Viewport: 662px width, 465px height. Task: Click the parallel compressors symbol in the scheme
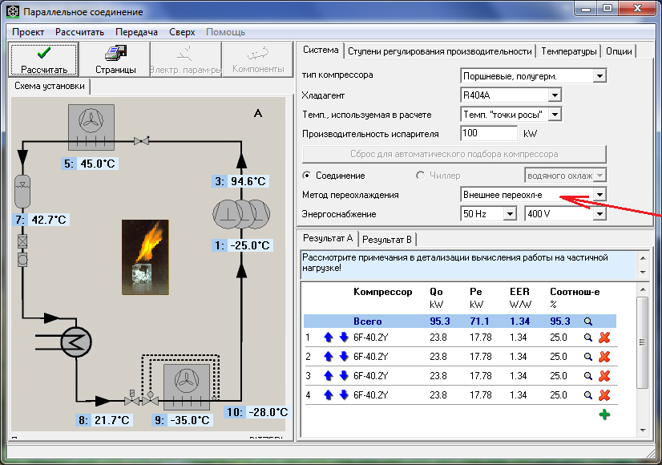[x=241, y=214]
